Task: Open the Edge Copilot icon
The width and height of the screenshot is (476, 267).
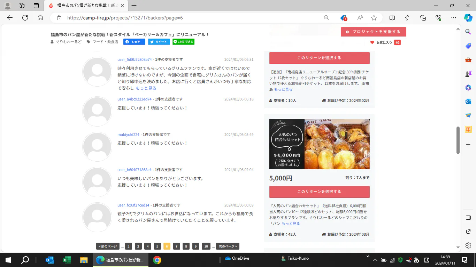Action: click(468, 18)
